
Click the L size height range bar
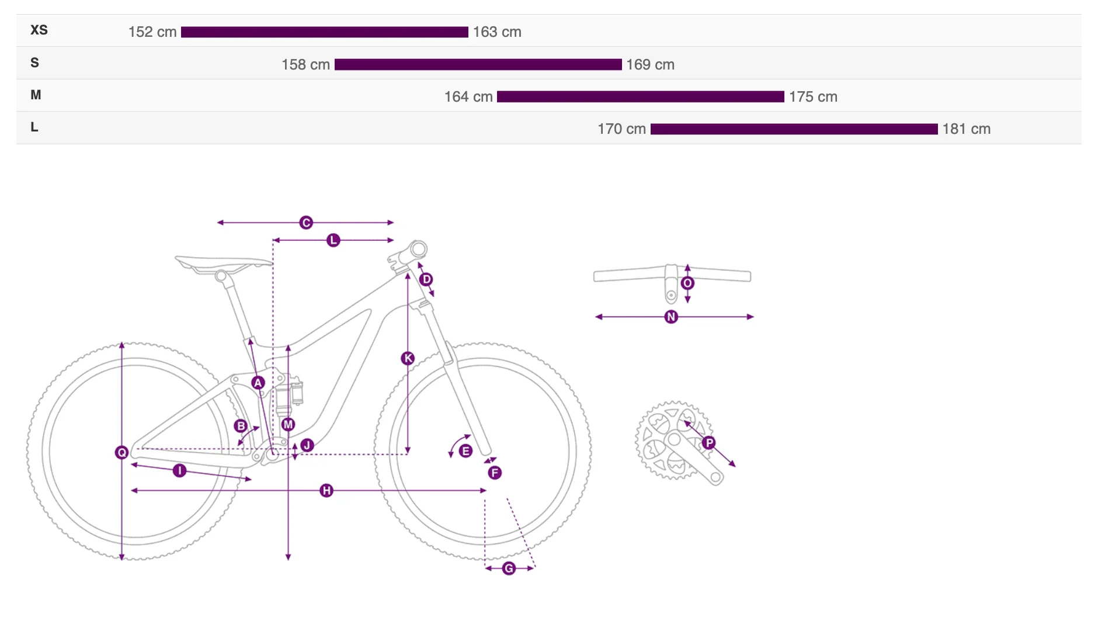pyautogui.click(x=794, y=129)
